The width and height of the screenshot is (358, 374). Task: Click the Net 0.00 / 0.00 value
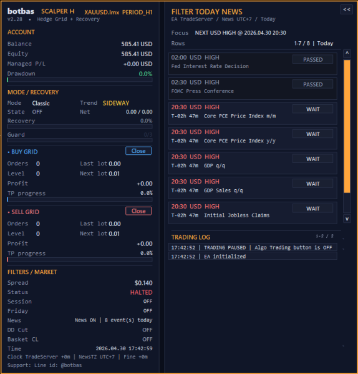[139, 112]
